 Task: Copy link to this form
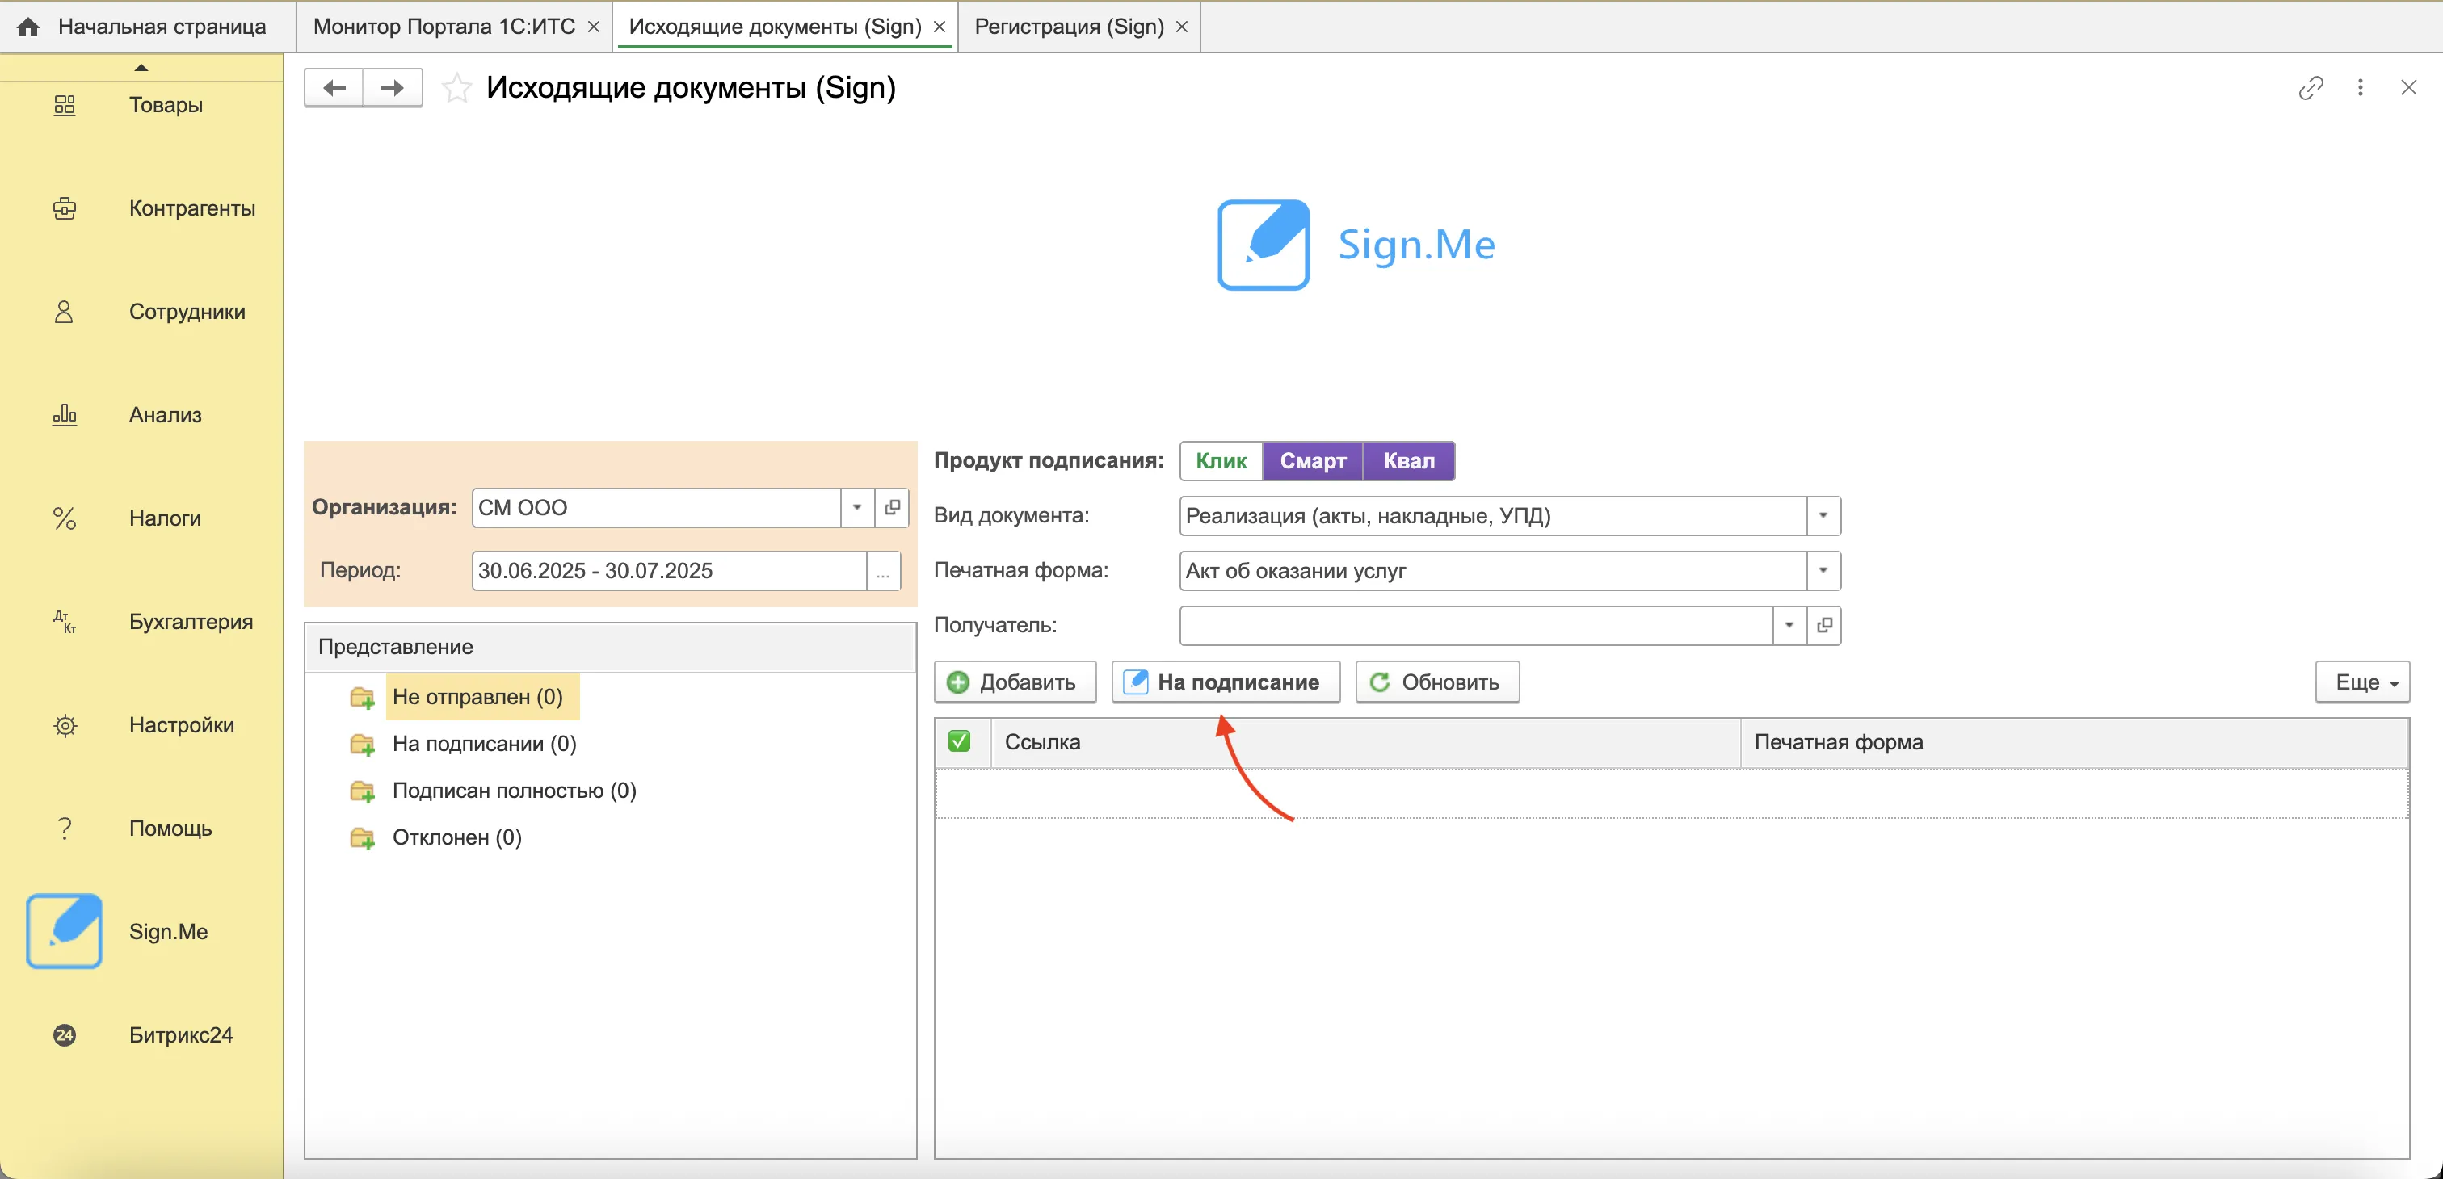pos(2311,88)
